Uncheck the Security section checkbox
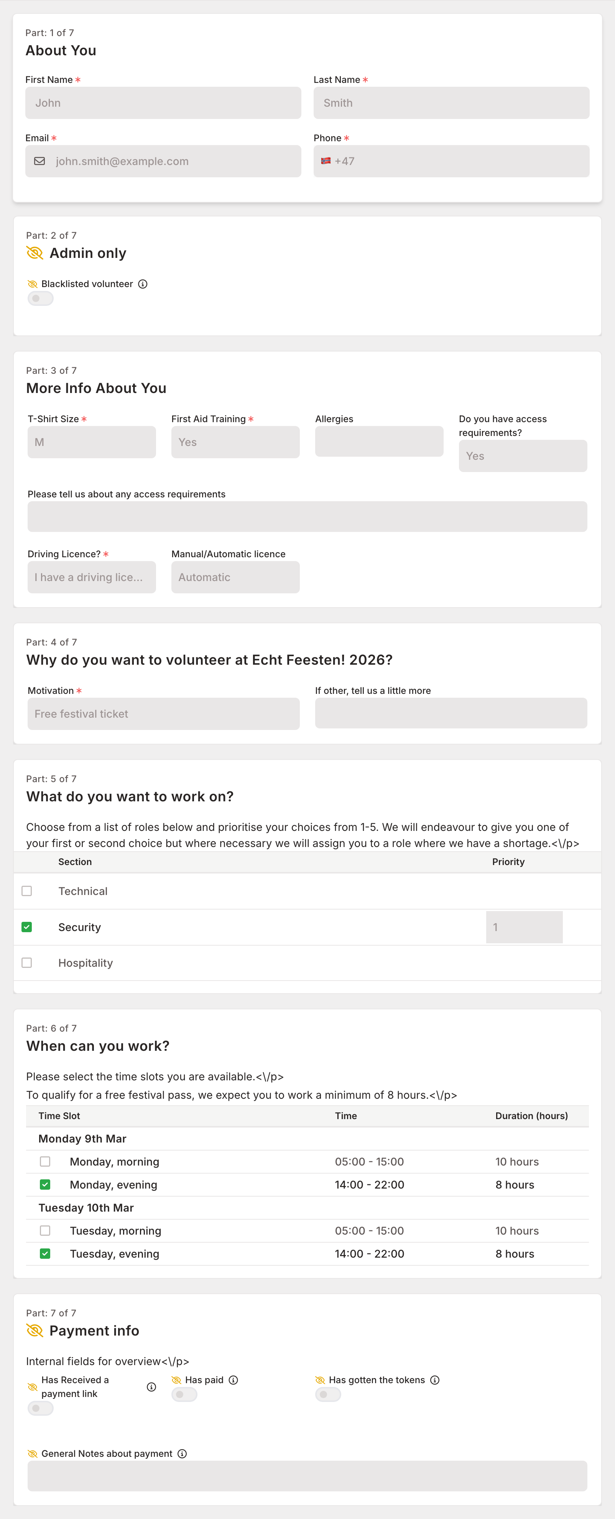615x1519 pixels. click(26, 927)
